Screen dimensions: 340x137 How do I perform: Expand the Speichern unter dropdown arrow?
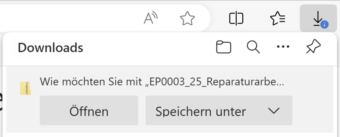coord(274,111)
